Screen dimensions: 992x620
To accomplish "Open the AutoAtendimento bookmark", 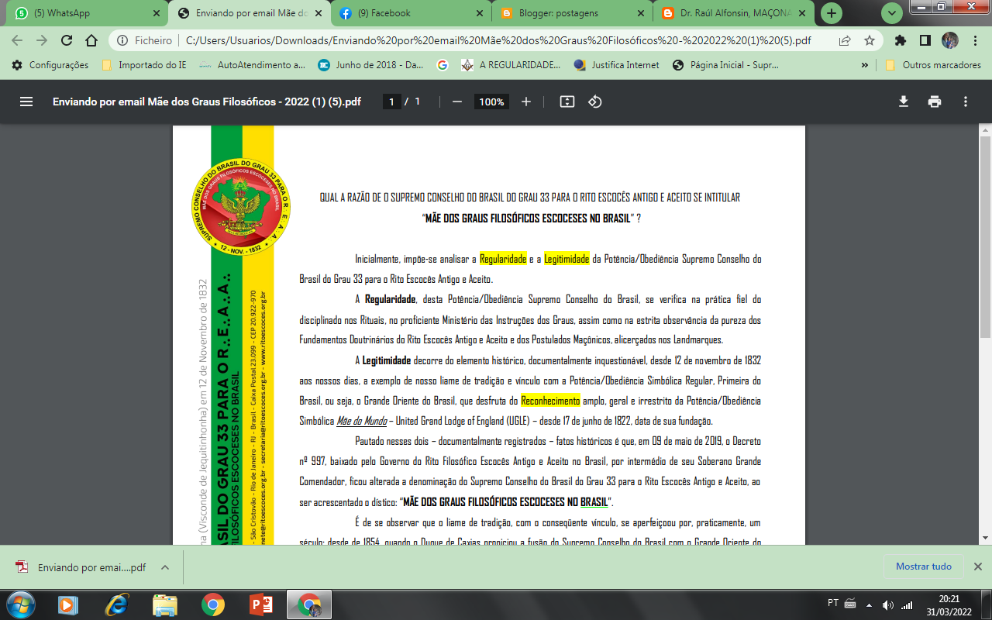I will 252,65.
